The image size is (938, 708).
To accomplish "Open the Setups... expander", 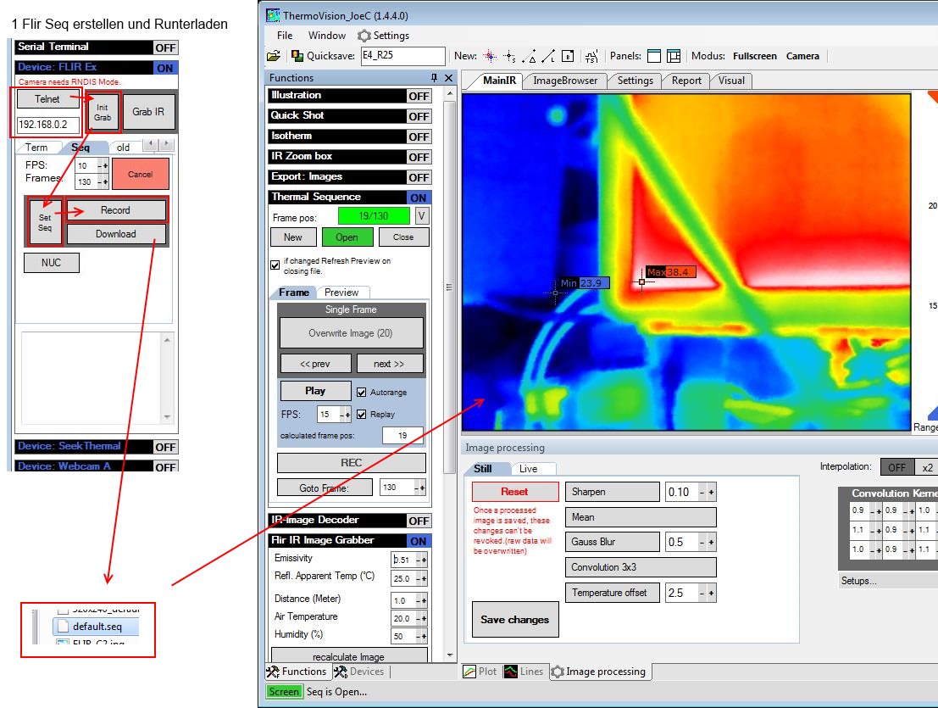I will pyautogui.click(x=859, y=581).
